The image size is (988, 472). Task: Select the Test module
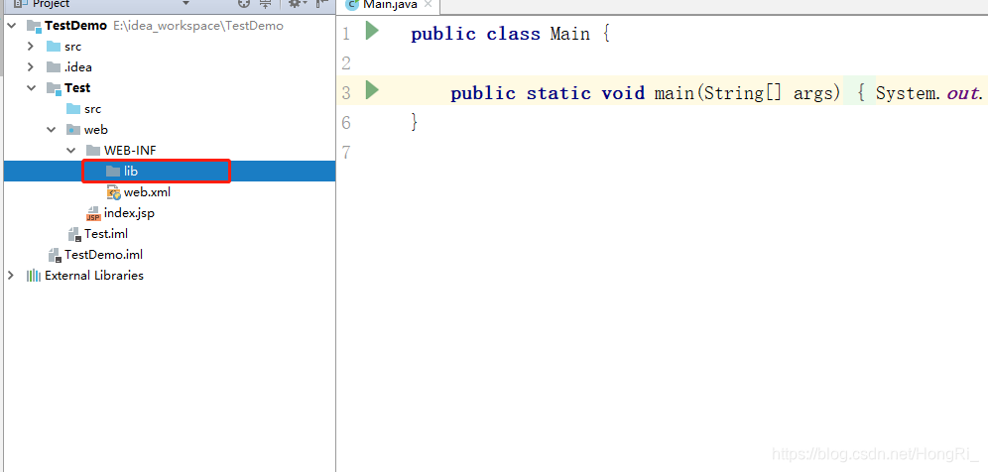76,88
